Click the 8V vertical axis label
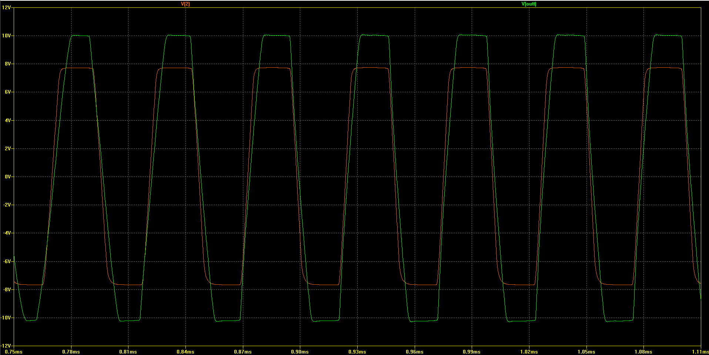 [8, 64]
